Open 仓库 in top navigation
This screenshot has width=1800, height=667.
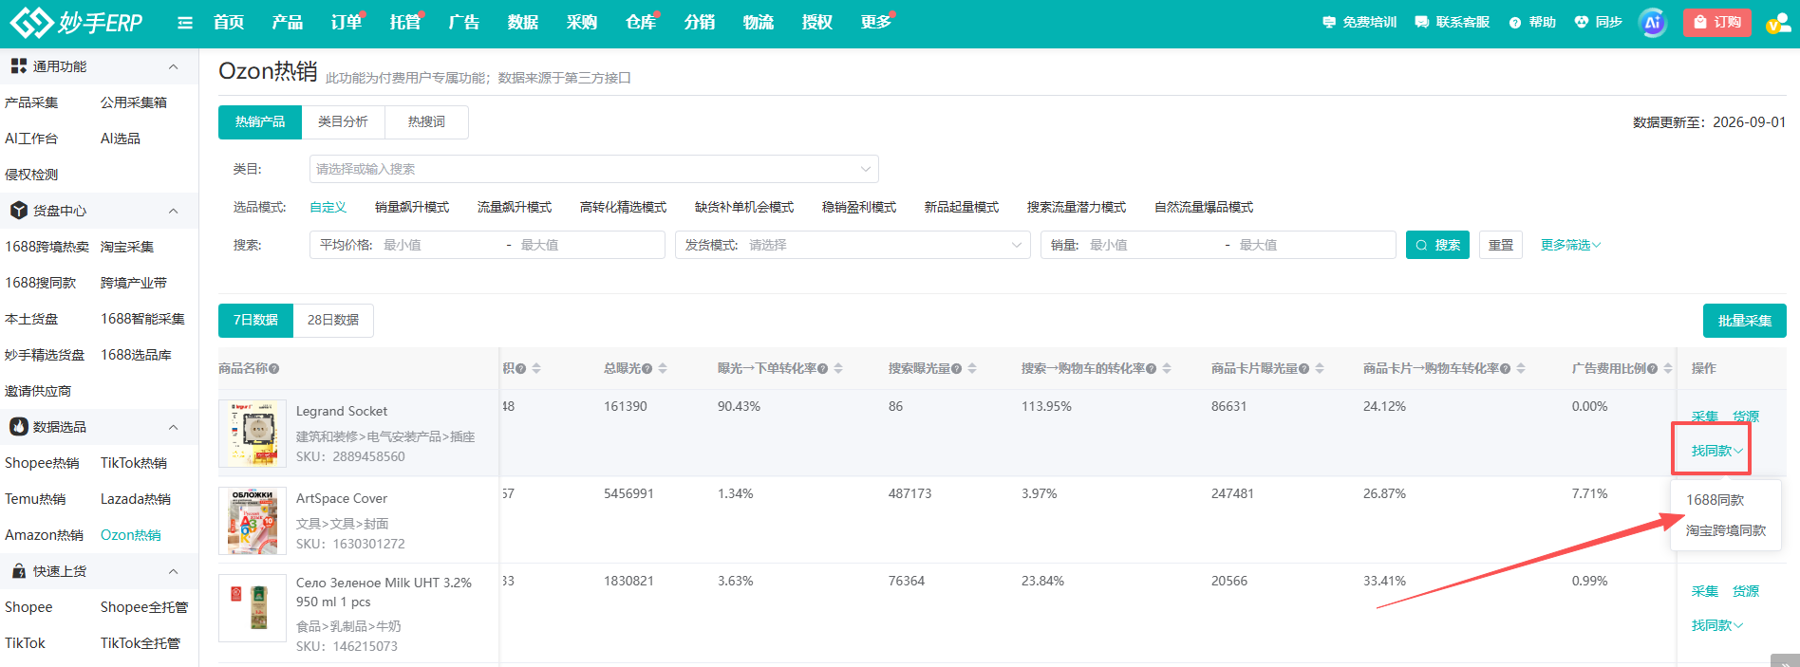click(640, 22)
